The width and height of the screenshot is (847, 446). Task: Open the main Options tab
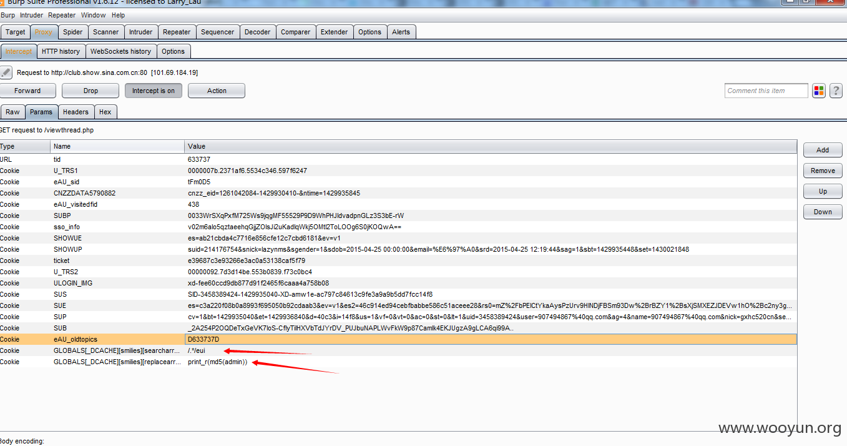click(370, 32)
